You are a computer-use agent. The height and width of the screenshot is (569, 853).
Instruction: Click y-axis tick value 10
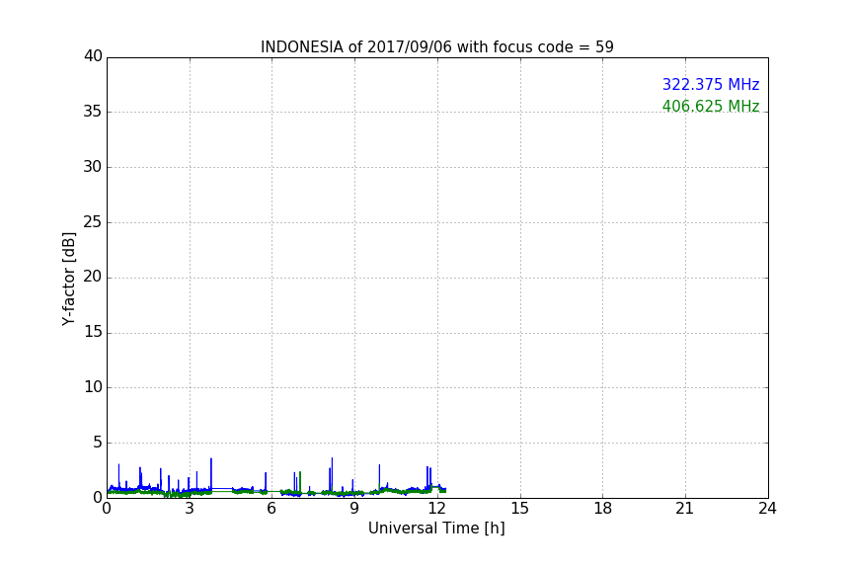93,387
